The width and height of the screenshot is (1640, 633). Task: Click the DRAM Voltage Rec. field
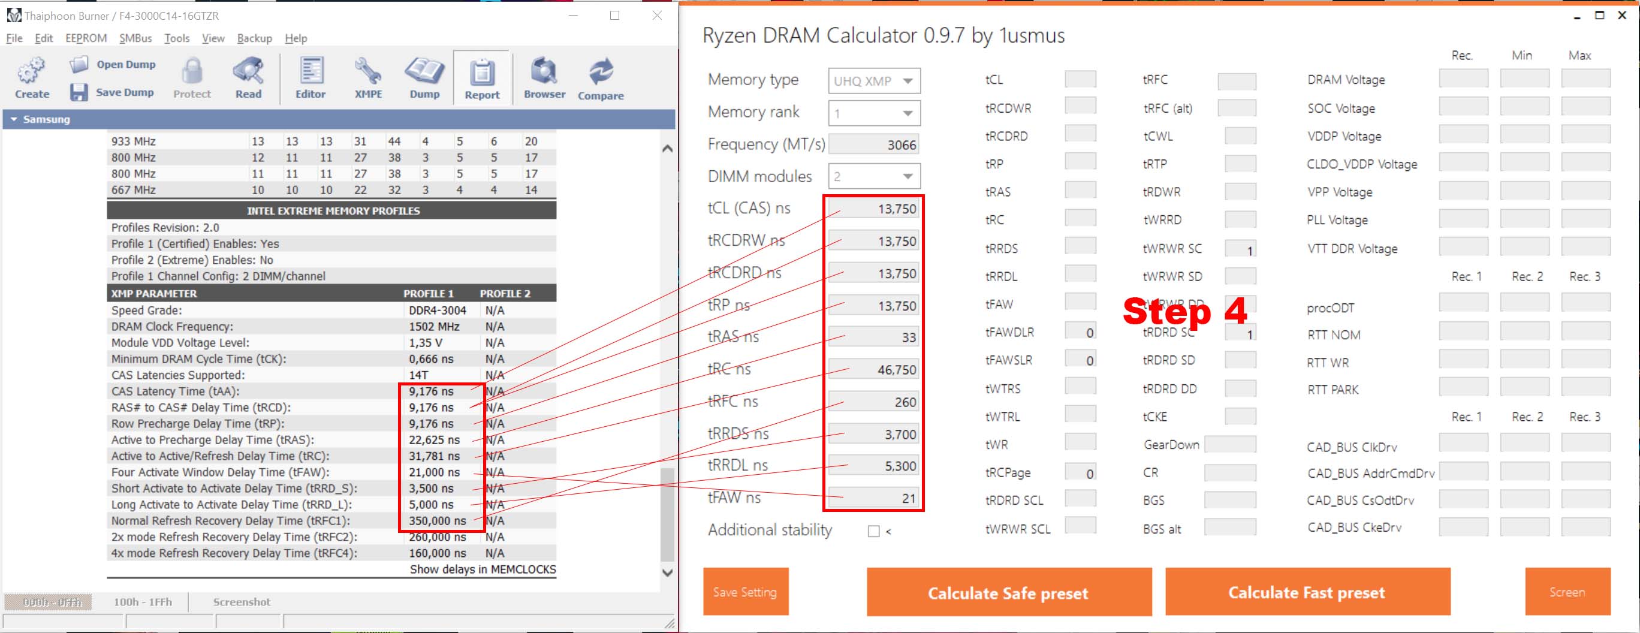click(1463, 80)
